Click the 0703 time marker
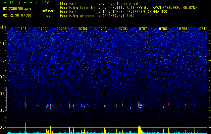 coord(63,29)
